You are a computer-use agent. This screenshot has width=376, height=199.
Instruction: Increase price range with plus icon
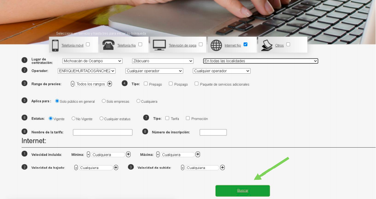[x=110, y=84]
